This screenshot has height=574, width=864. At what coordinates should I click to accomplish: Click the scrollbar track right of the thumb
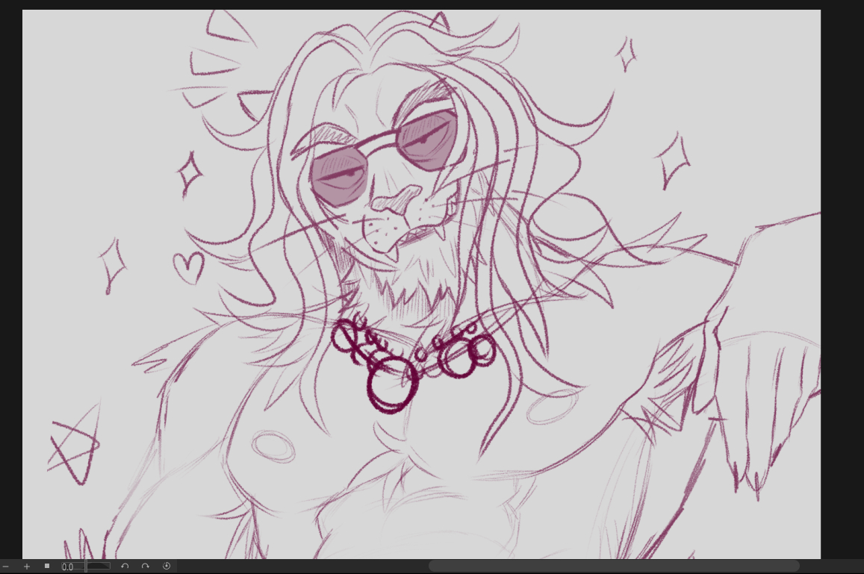pyautogui.click(x=829, y=567)
